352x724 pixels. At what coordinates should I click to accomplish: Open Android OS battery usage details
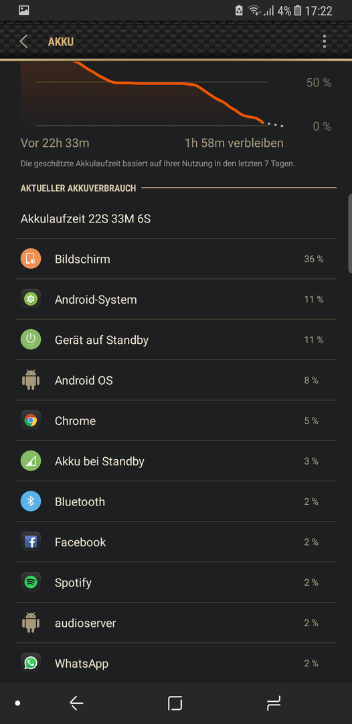click(x=176, y=380)
